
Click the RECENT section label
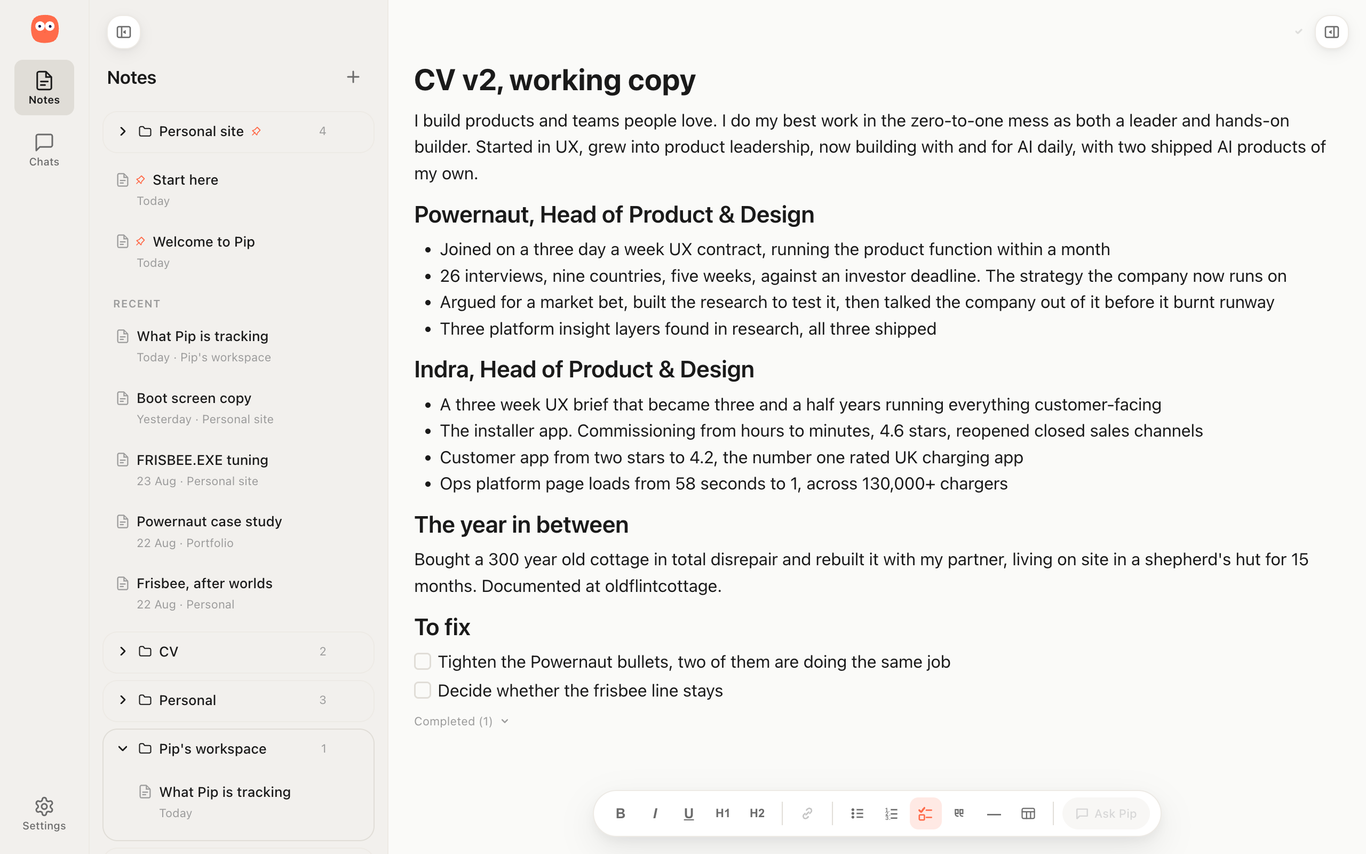(137, 304)
